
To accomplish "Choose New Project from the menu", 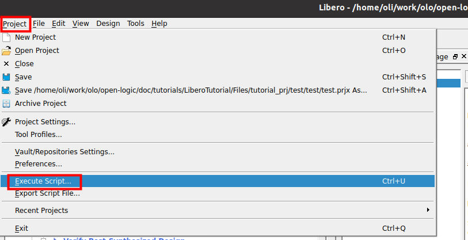I will pos(217,37).
